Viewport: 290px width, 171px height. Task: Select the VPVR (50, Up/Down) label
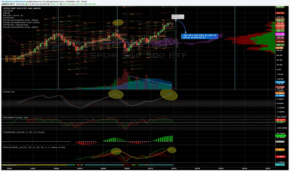[16, 25]
